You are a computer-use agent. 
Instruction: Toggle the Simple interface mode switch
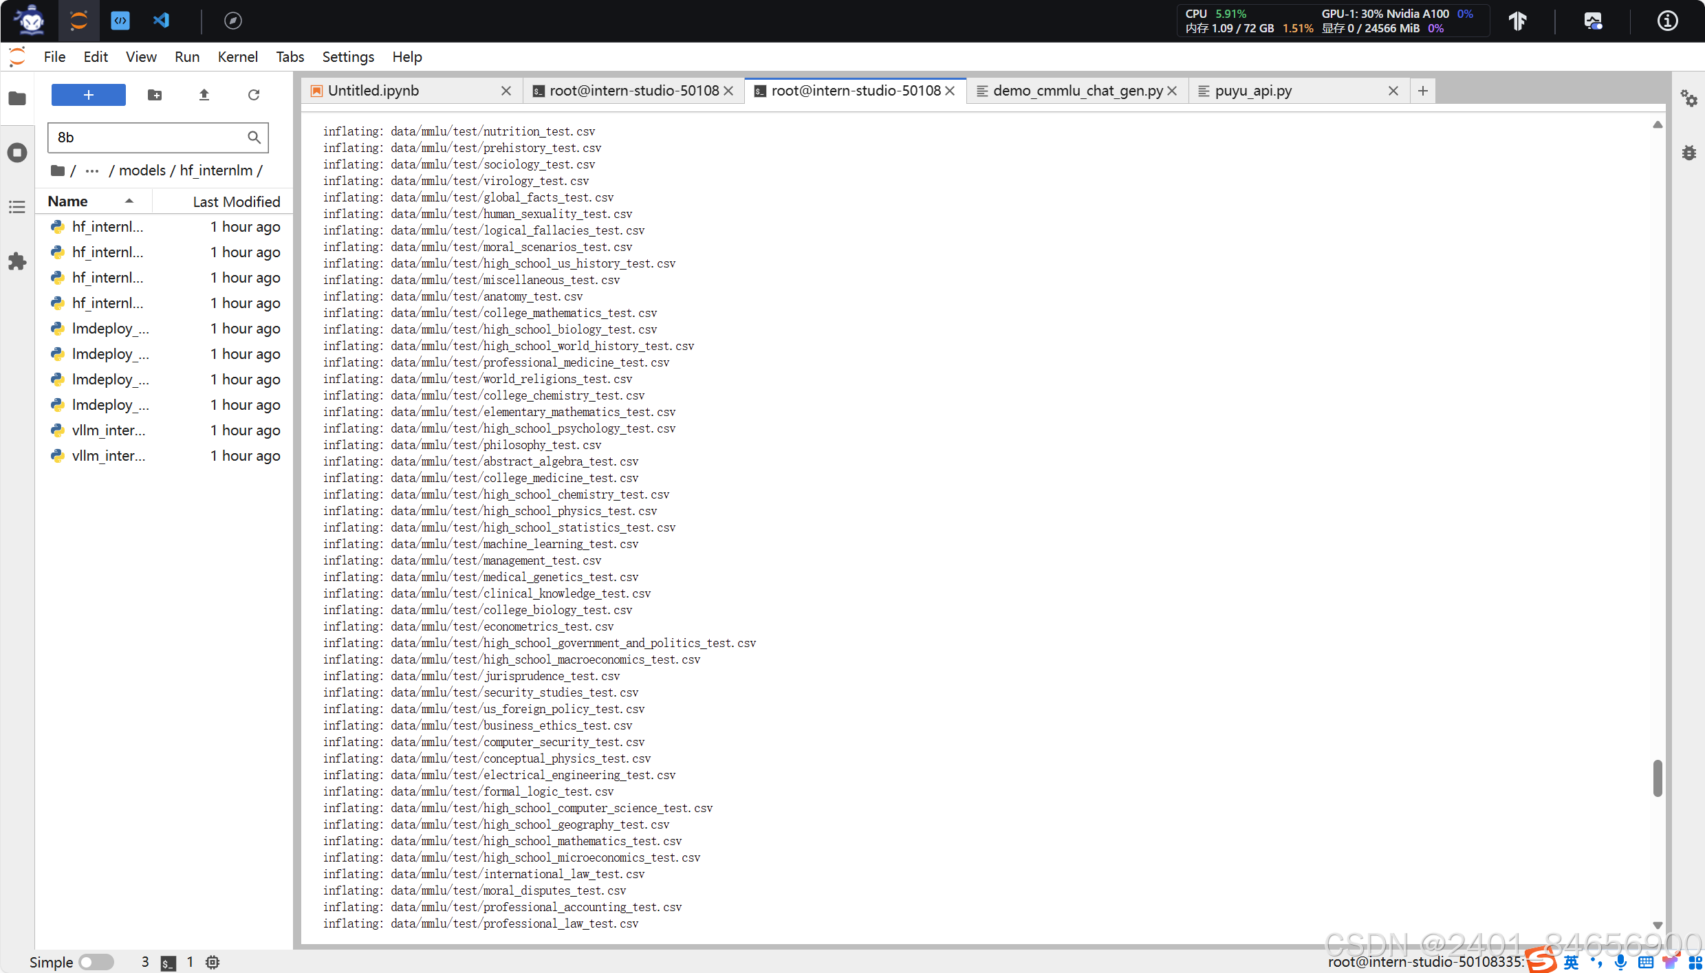pyautogui.click(x=96, y=962)
